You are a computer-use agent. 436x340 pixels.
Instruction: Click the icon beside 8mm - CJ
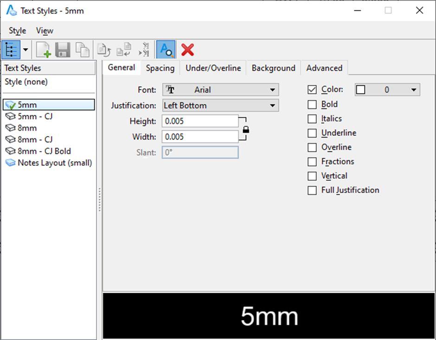tap(11, 139)
